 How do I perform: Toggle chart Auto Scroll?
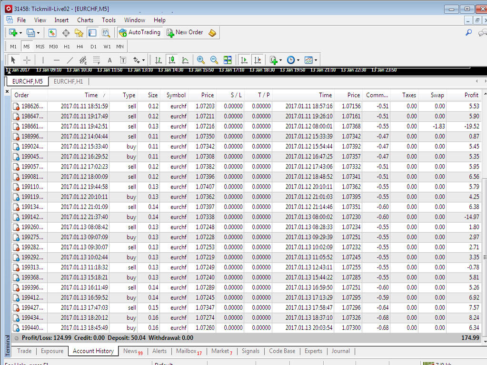click(244, 60)
